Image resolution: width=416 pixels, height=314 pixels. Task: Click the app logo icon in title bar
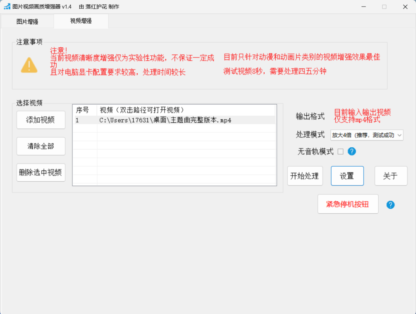coord(7,7)
